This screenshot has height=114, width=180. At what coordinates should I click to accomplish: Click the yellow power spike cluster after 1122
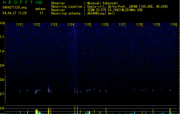(37, 111)
